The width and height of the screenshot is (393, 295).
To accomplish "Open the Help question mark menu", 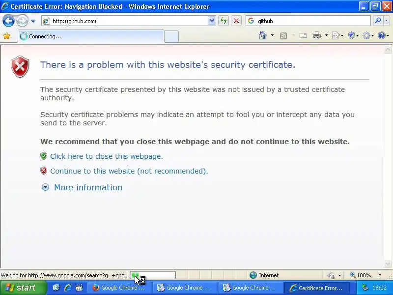I will (383, 36).
